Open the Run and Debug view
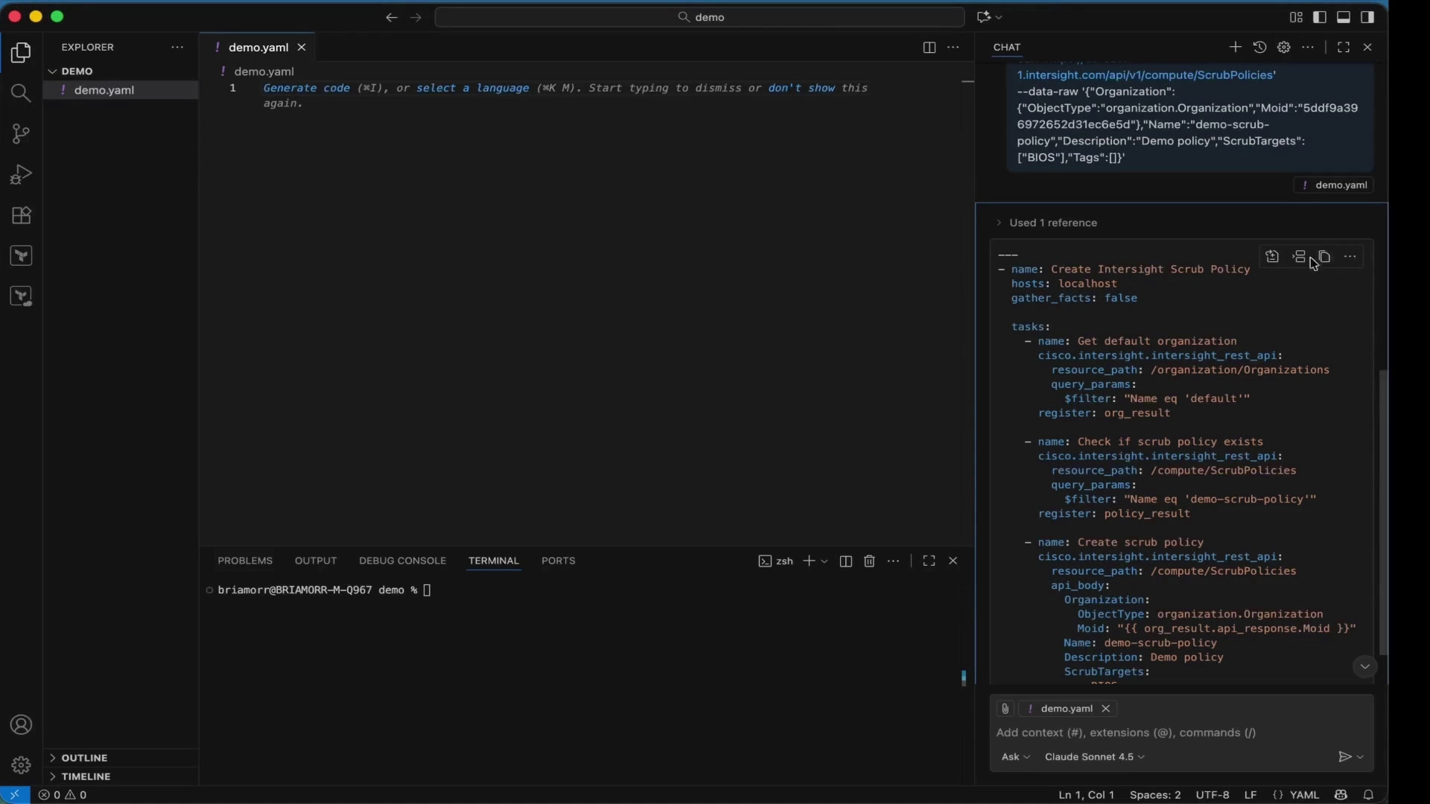1430x804 pixels. [x=21, y=175]
